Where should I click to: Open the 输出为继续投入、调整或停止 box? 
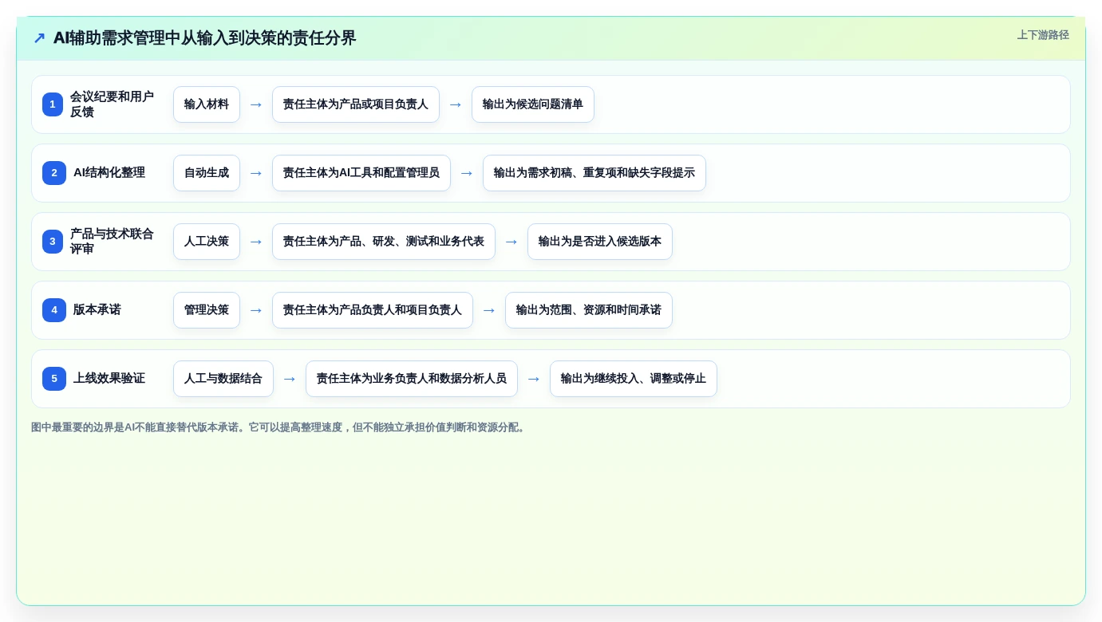tap(634, 379)
